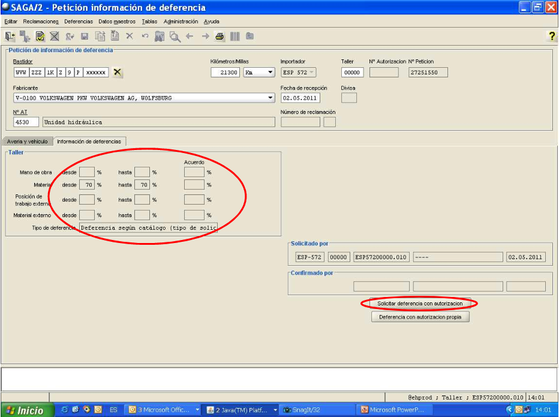559x417 pixels.
Task: Click the Mano de obra desde field
Action: coord(86,172)
